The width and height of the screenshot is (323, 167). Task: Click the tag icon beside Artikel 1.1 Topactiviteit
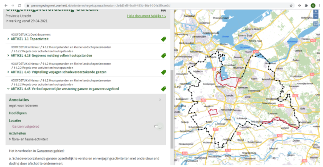[x=164, y=39]
